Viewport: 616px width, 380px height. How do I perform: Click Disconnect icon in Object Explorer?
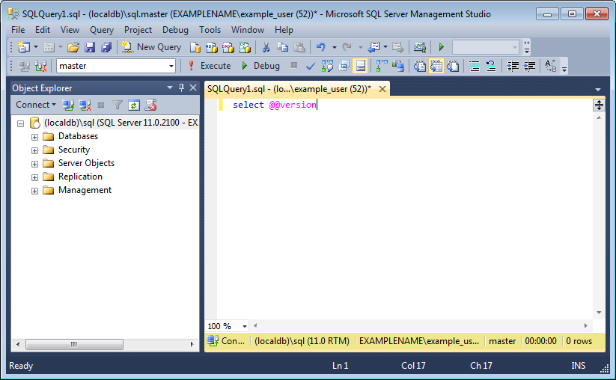coord(85,105)
